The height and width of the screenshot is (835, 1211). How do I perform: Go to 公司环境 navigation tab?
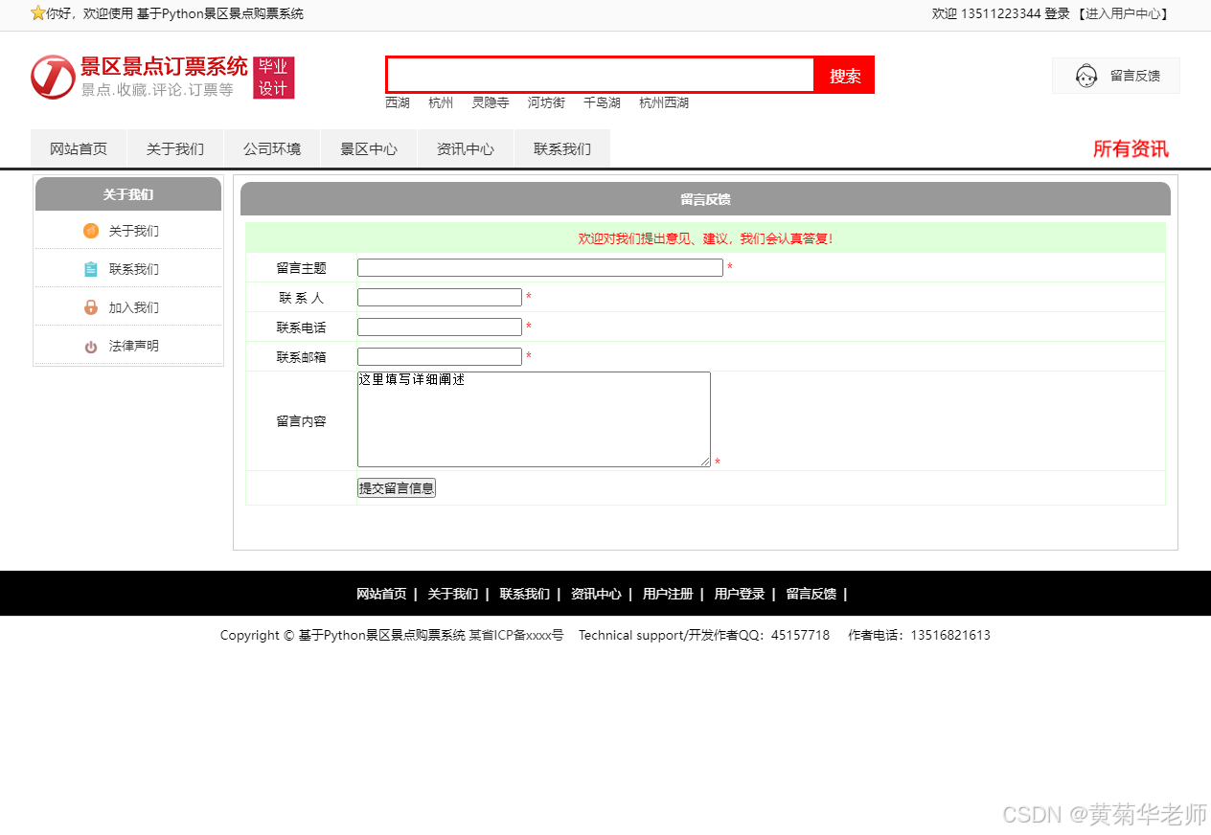click(272, 149)
